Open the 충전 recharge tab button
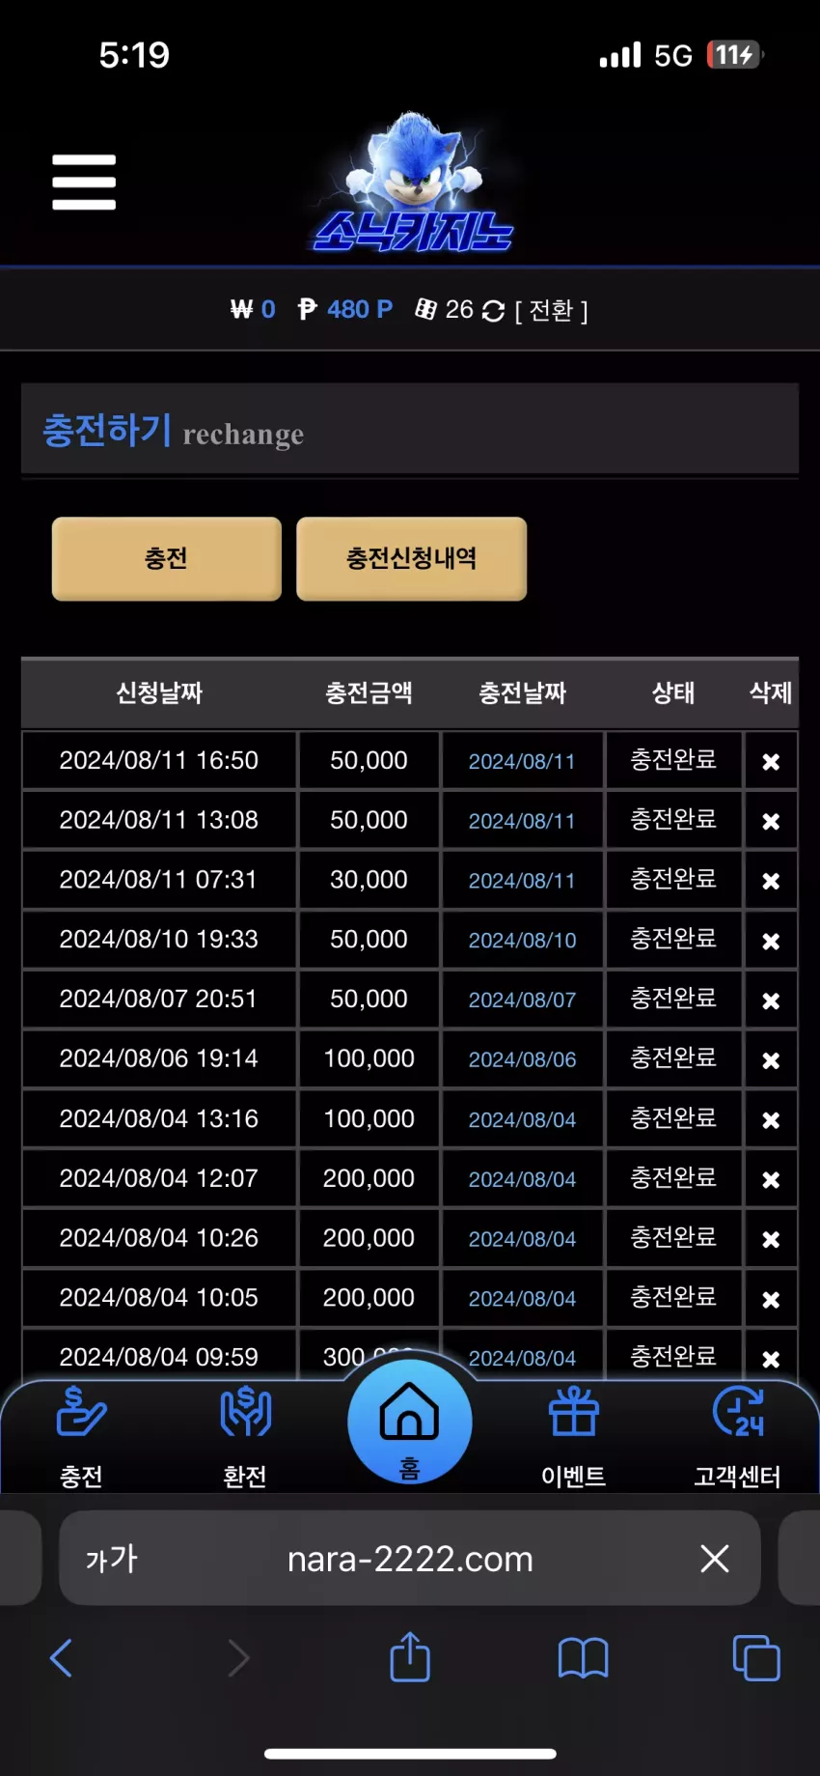Viewport: 820px width, 1776px height. (167, 558)
